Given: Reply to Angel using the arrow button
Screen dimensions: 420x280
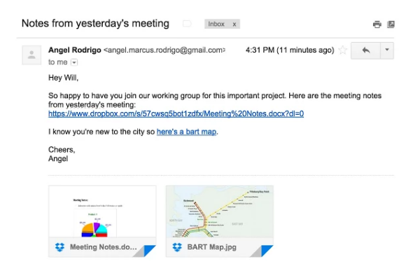Looking at the screenshot, I should 365,50.
